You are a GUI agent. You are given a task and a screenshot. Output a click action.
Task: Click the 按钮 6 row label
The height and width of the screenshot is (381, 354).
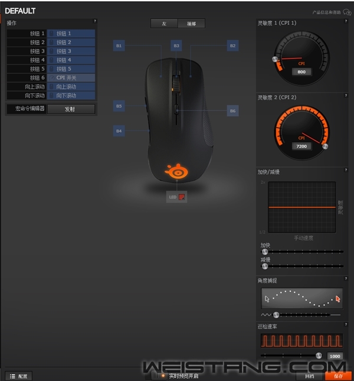coord(27,78)
